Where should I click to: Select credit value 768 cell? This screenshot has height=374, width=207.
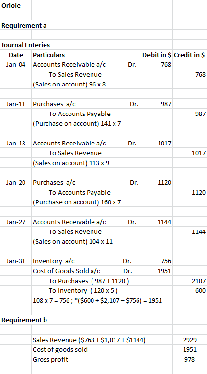point(189,74)
